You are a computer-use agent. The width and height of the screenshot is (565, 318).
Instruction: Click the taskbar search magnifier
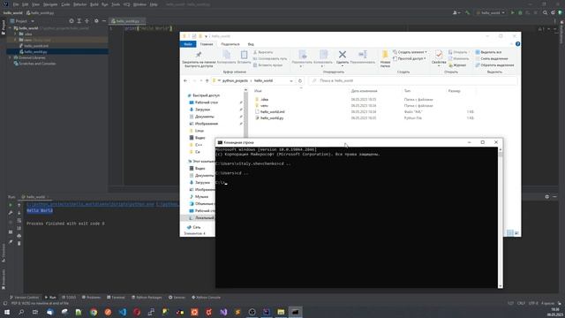[21, 312]
